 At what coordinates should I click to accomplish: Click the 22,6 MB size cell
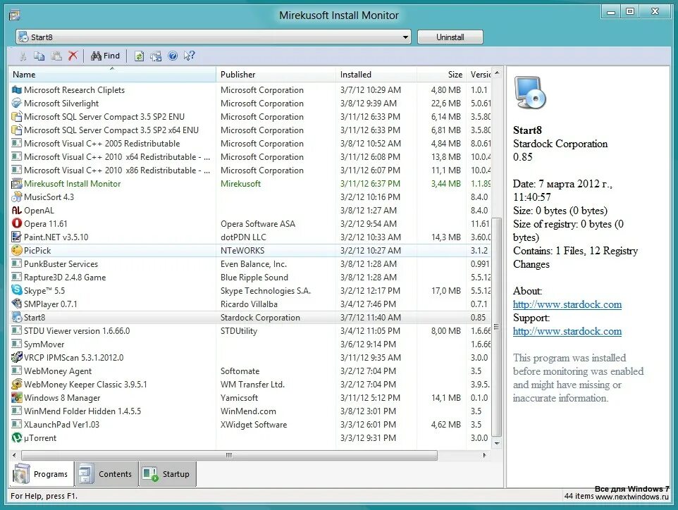(x=446, y=104)
